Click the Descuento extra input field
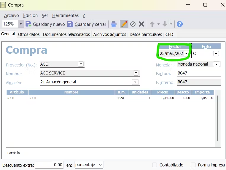 [49, 165]
